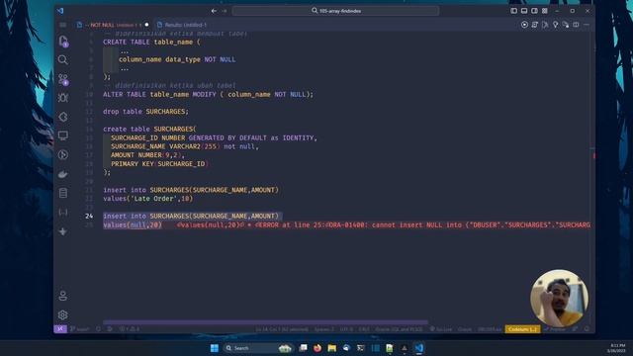Click the horizontal editor scrollbar
The height and width of the screenshot is (356, 633).
click(265, 322)
